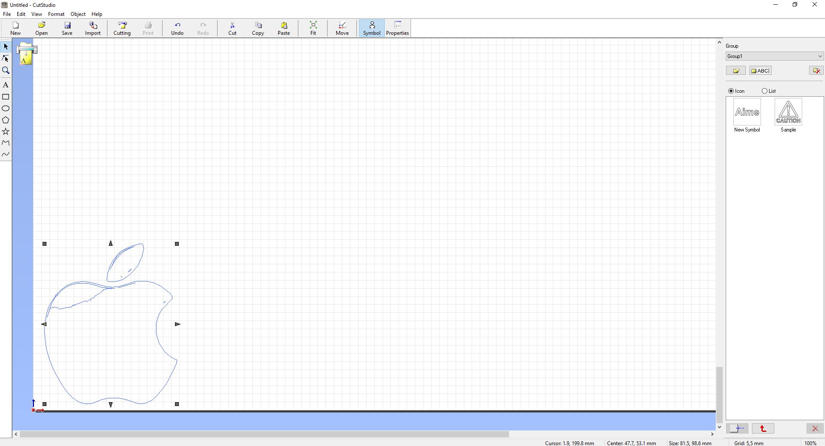Image resolution: width=825 pixels, height=446 pixels.
Task: Delete the group with the red X folder
Action: [816, 70]
